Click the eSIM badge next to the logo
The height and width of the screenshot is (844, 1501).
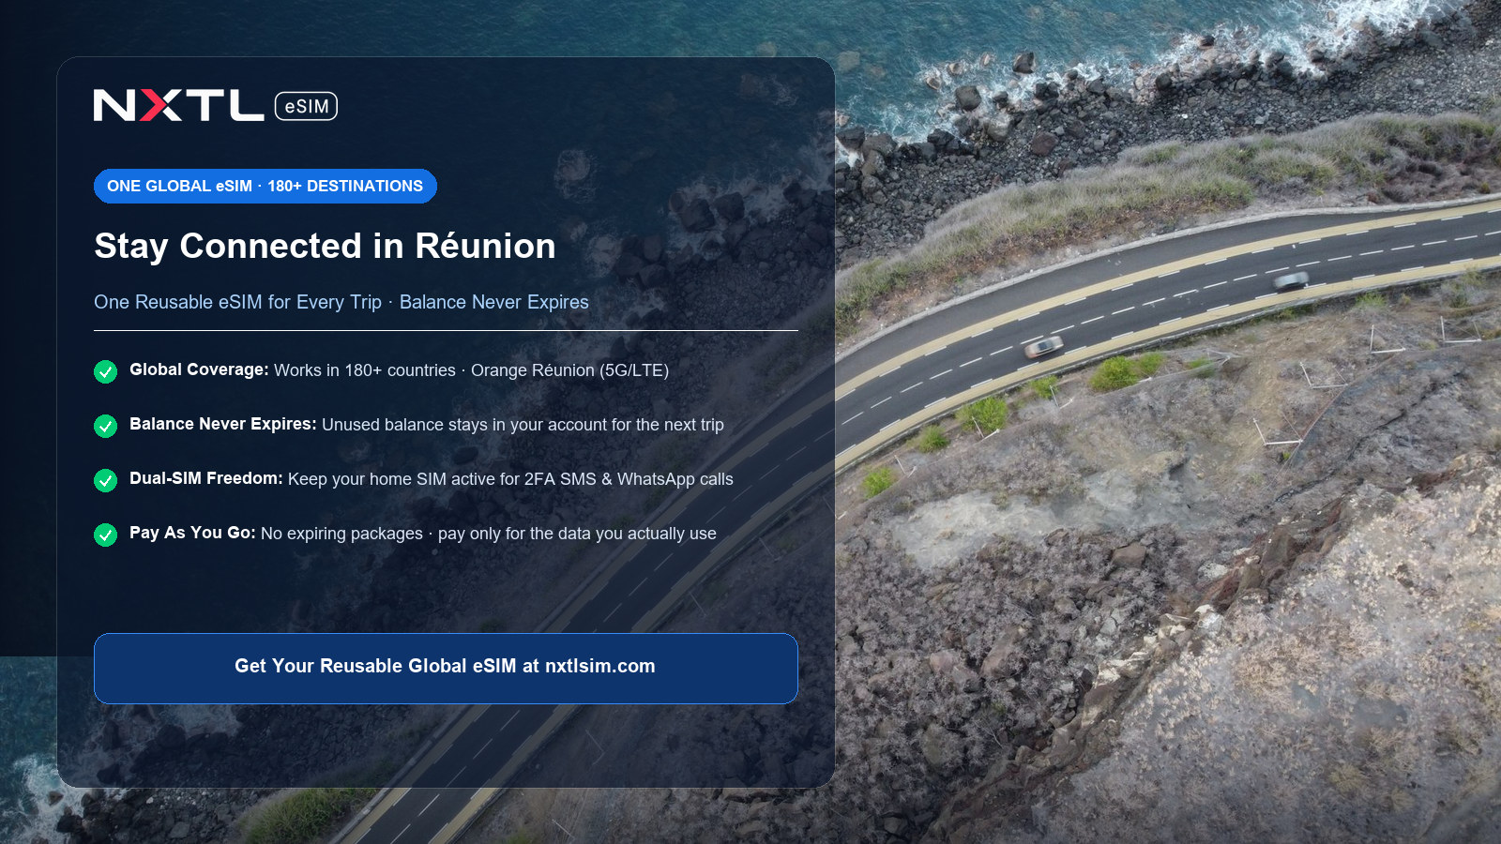click(306, 106)
